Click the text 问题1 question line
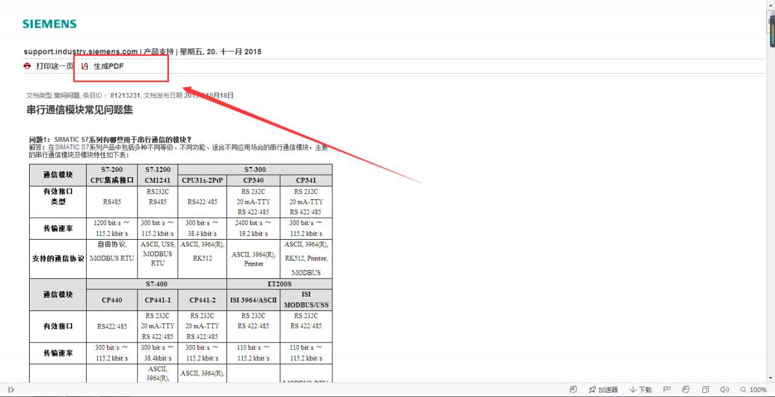 [x=110, y=139]
